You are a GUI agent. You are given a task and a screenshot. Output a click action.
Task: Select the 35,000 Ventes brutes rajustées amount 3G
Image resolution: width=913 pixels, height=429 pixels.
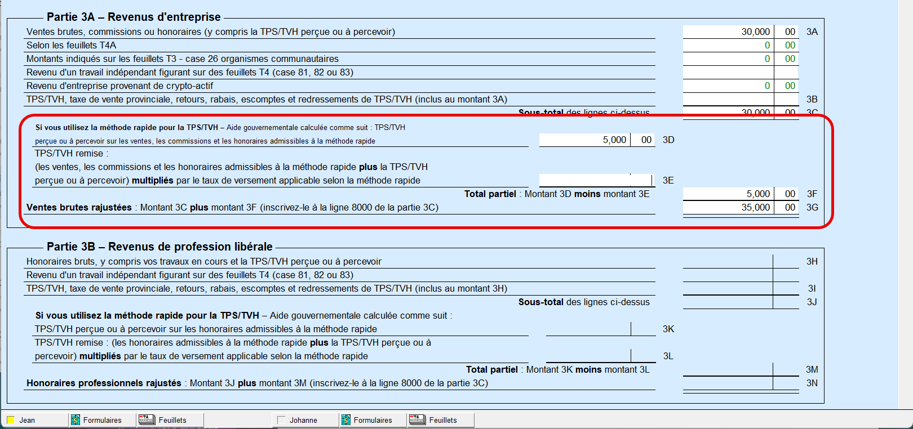pos(741,207)
